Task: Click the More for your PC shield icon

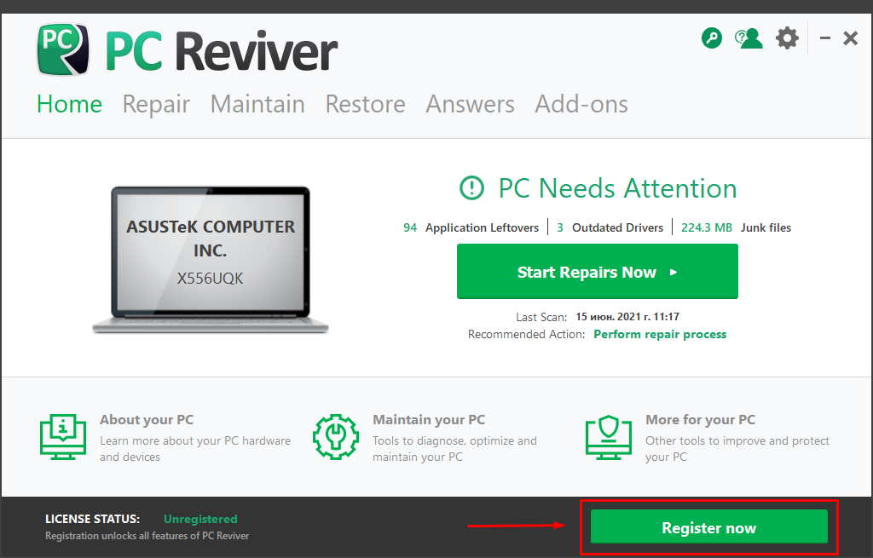Action: coord(609,437)
